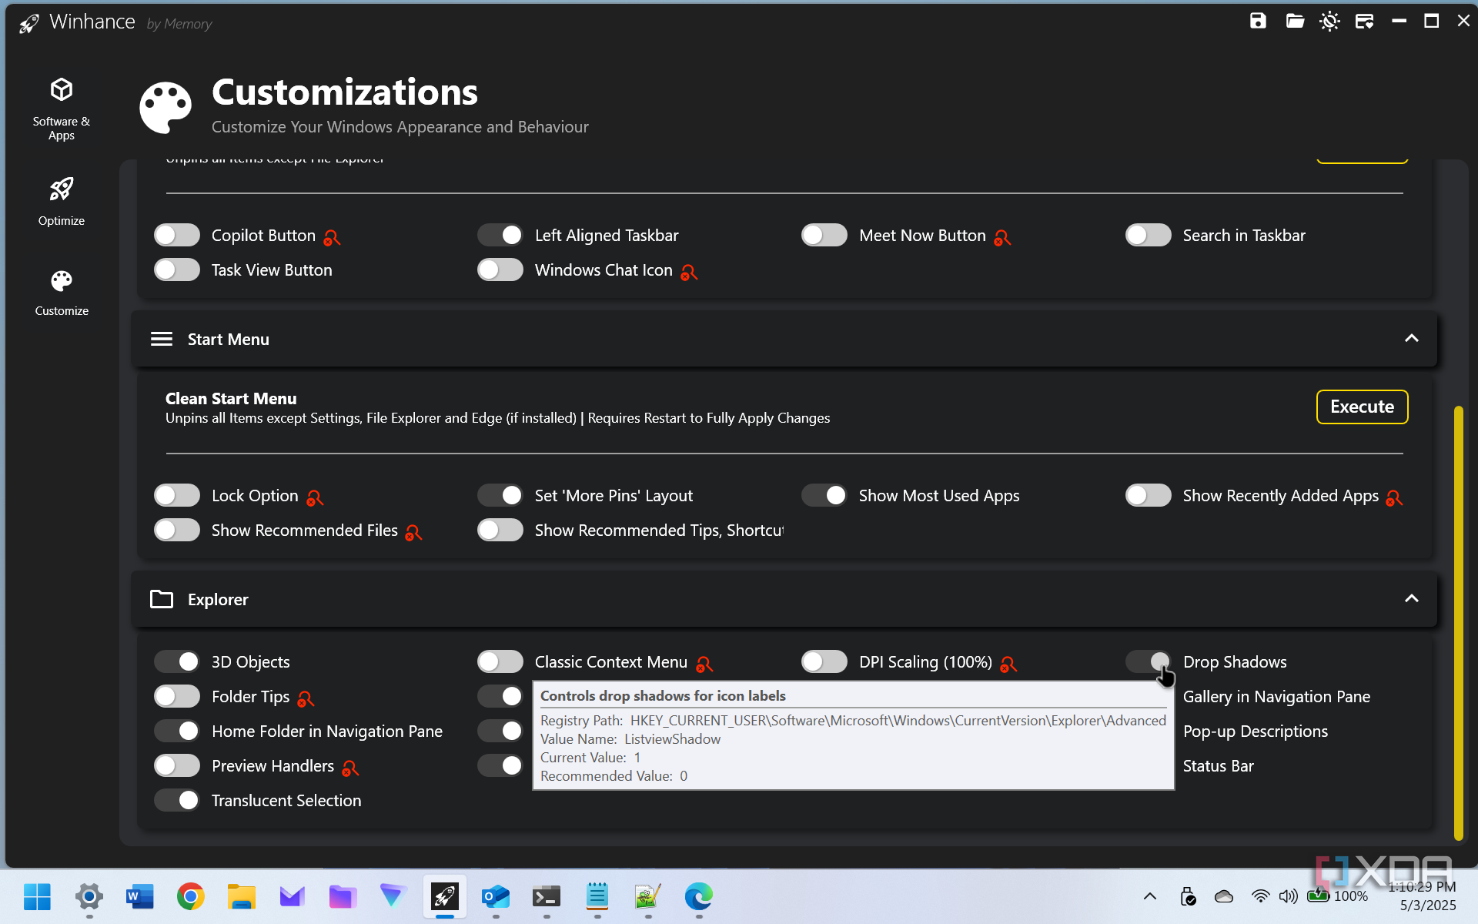Click red icon beside Lock Option
The width and height of the screenshot is (1478, 924).
[x=314, y=497]
